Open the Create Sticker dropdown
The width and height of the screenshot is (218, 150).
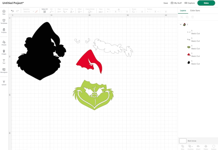click(x=90, y=12)
